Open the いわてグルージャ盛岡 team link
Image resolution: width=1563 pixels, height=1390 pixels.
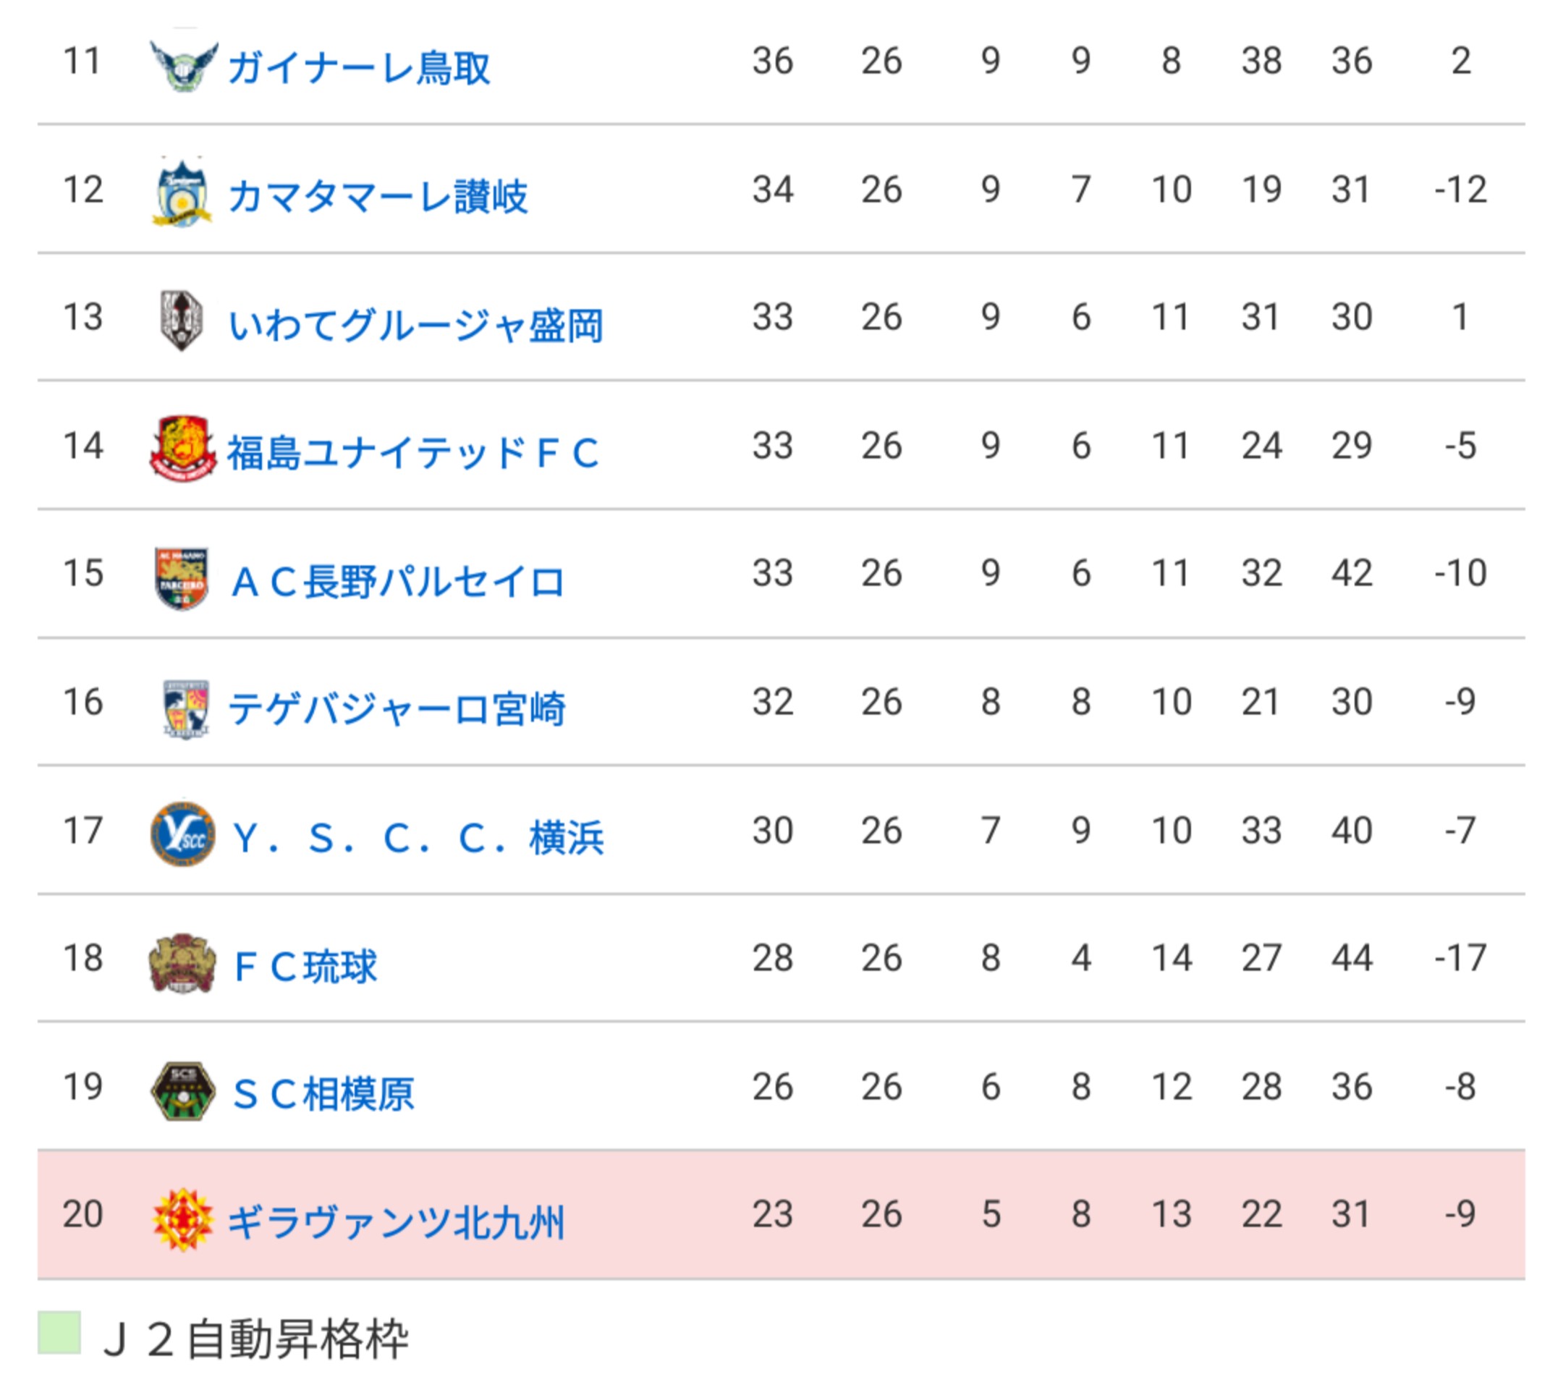416,324
